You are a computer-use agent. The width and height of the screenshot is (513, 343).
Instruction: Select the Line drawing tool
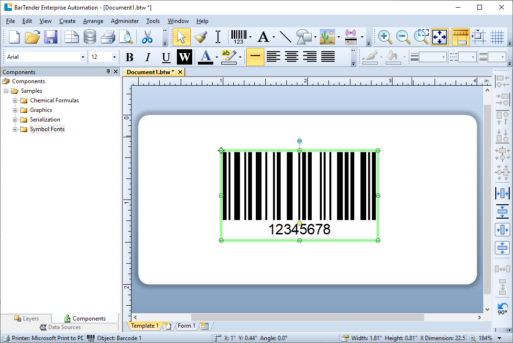click(285, 36)
